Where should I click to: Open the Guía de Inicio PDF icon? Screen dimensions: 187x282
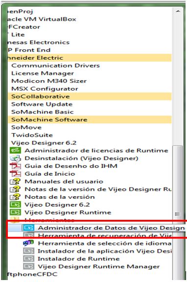pos(15,173)
